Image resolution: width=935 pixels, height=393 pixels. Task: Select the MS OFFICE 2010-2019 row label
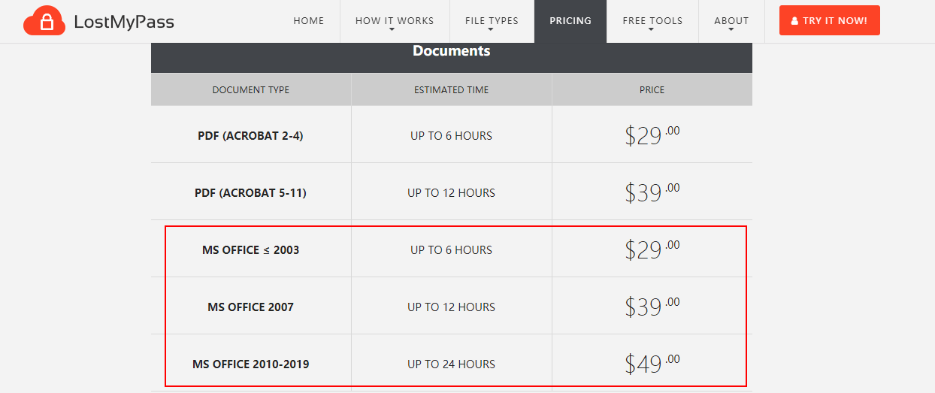click(250, 364)
